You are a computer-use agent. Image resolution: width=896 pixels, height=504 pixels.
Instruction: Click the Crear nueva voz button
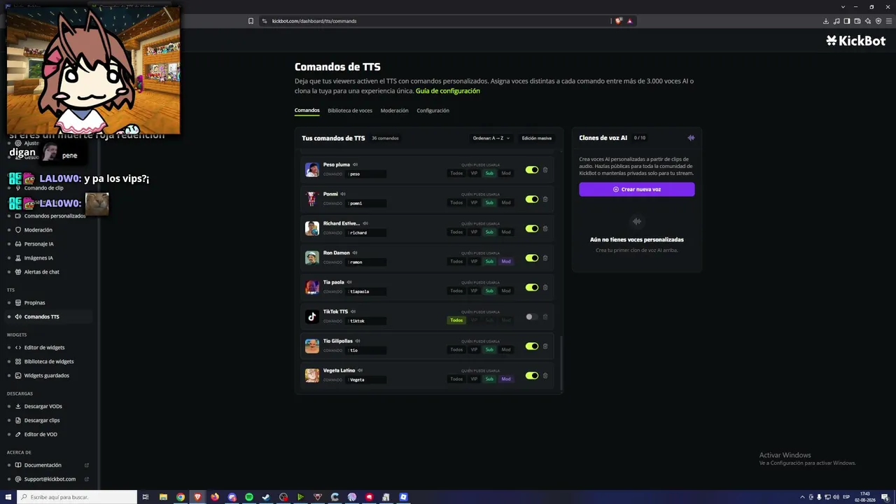tap(637, 189)
